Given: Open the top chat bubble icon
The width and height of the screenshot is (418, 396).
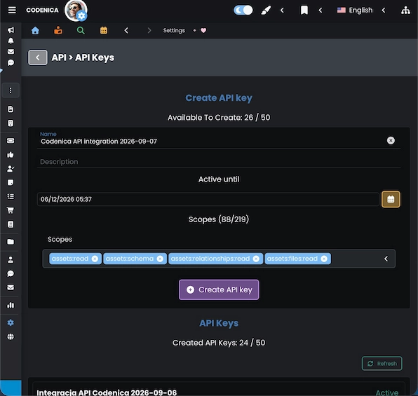Looking at the screenshot, I should pyautogui.click(x=11, y=62).
